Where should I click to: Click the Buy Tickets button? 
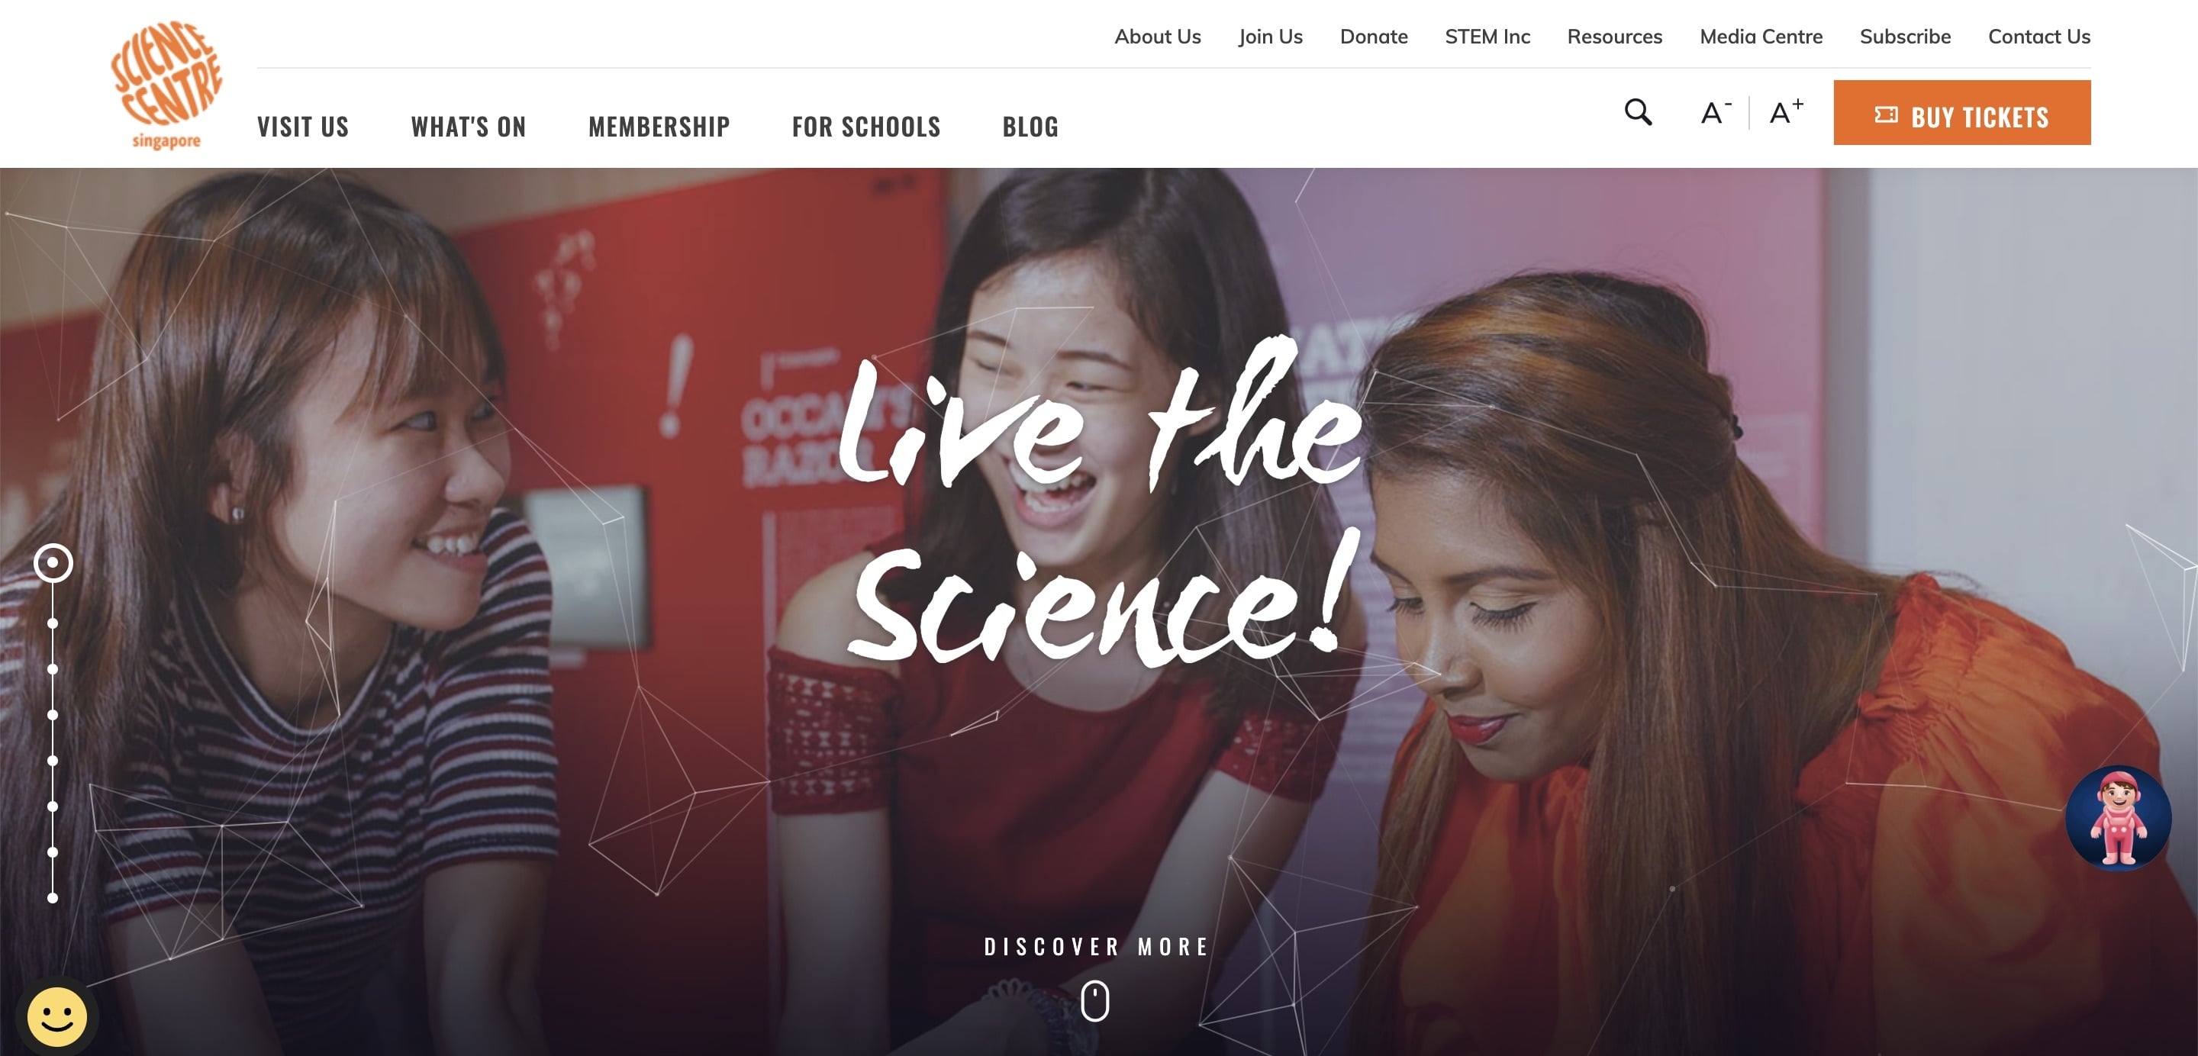pyautogui.click(x=1961, y=113)
